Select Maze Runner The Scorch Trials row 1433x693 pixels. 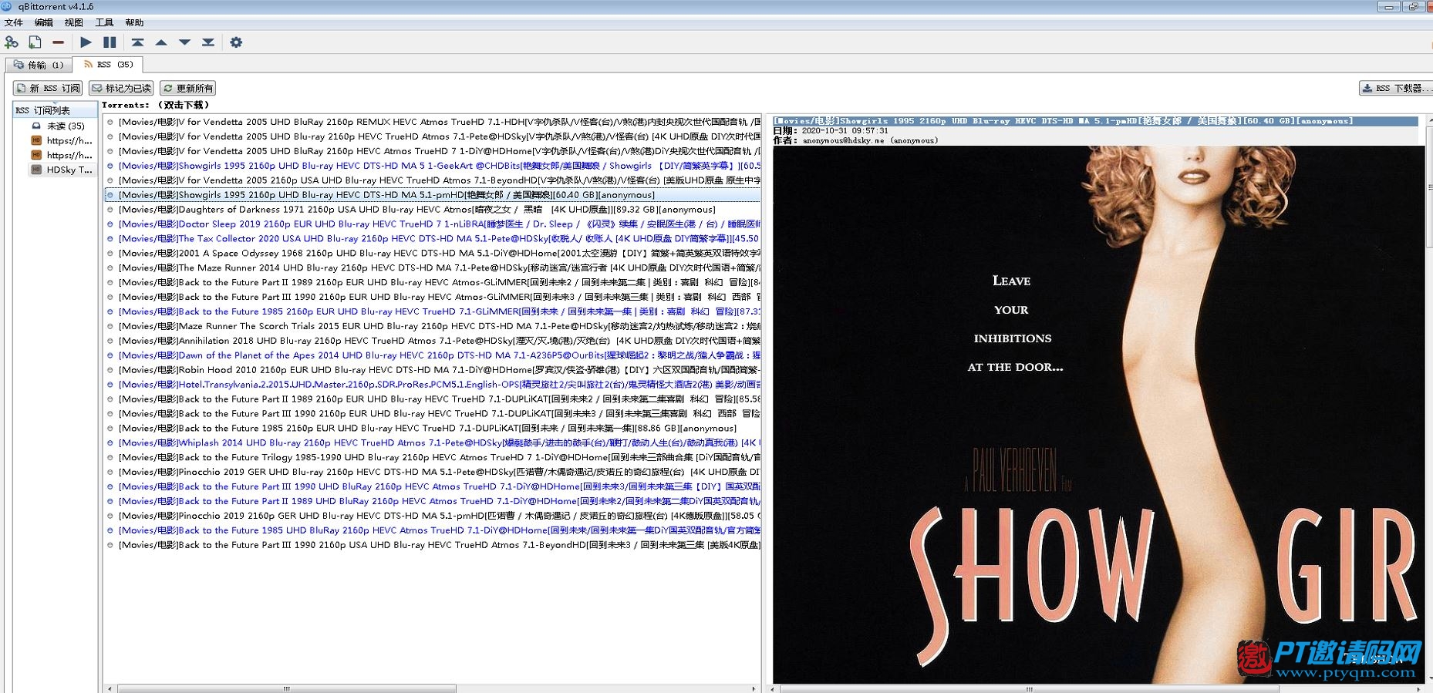(x=433, y=326)
